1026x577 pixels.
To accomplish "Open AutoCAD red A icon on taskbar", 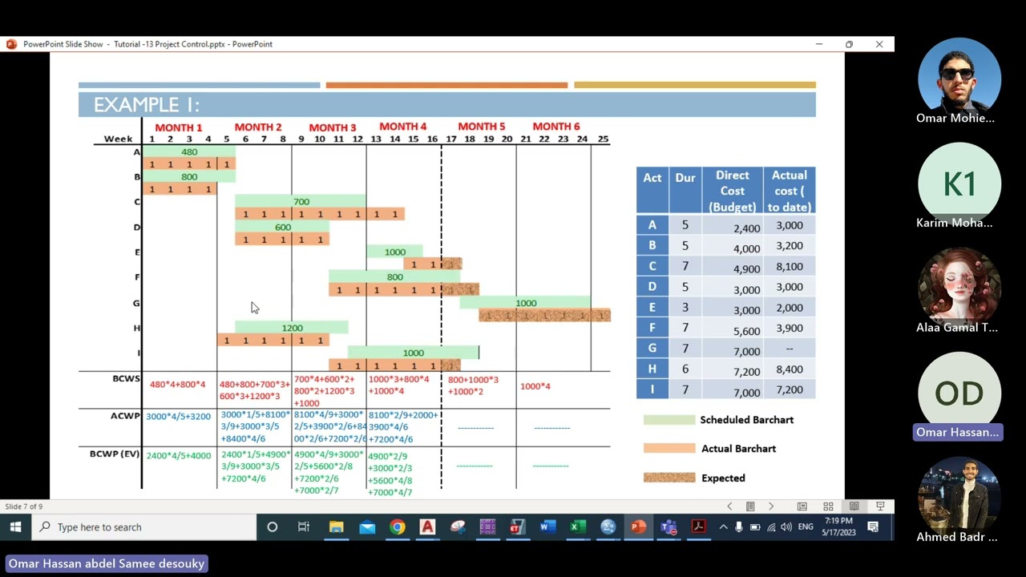I will tap(427, 527).
